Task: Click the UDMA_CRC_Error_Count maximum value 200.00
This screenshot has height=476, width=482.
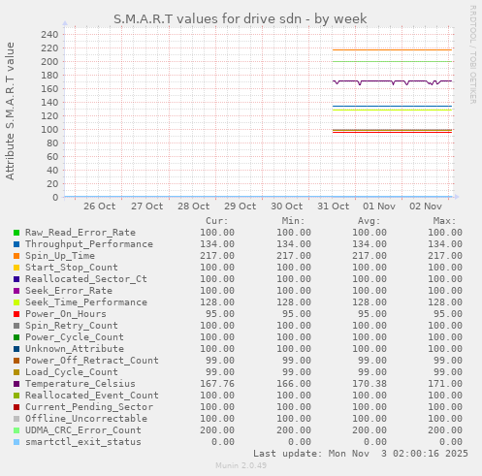Action: [445, 430]
